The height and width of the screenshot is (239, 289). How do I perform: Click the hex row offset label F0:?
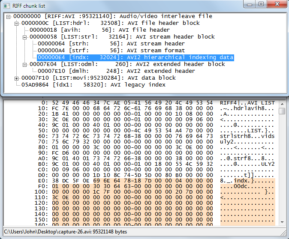click(43, 186)
